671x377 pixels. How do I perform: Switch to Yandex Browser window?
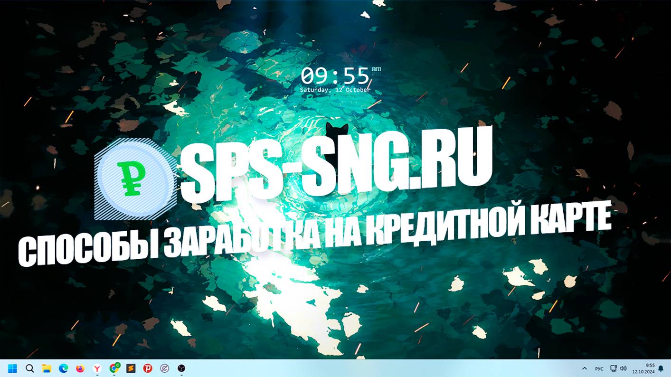pos(97,368)
